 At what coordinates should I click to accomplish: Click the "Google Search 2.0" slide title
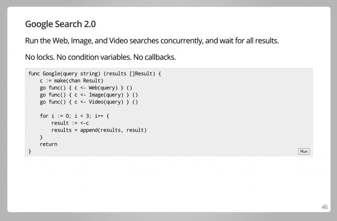pyautogui.click(x=60, y=24)
